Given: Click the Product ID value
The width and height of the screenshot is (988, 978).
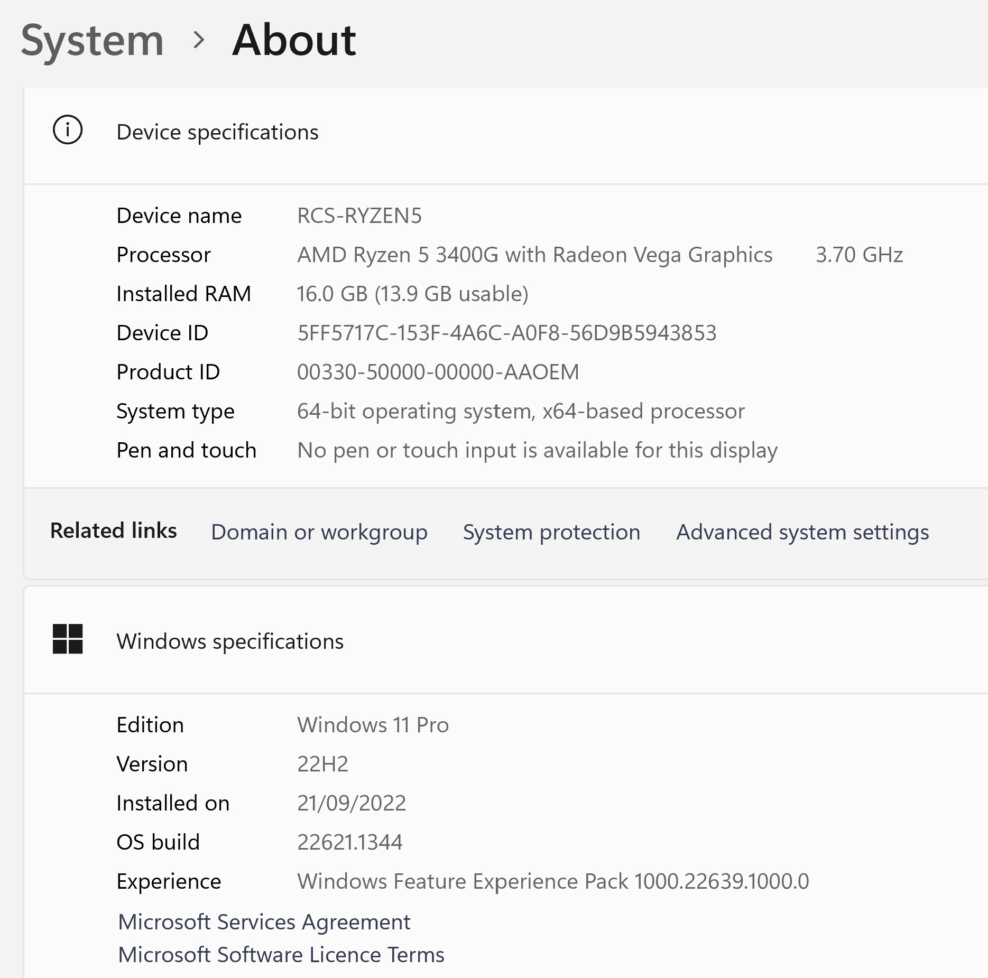Looking at the screenshot, I should point(438,372).
